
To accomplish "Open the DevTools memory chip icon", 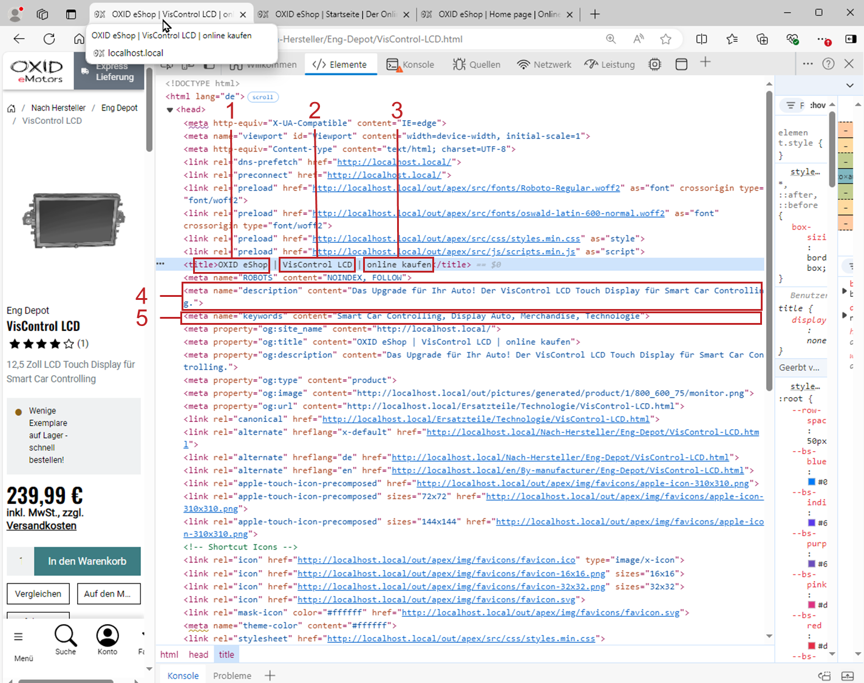I will (x=655, y=64).
